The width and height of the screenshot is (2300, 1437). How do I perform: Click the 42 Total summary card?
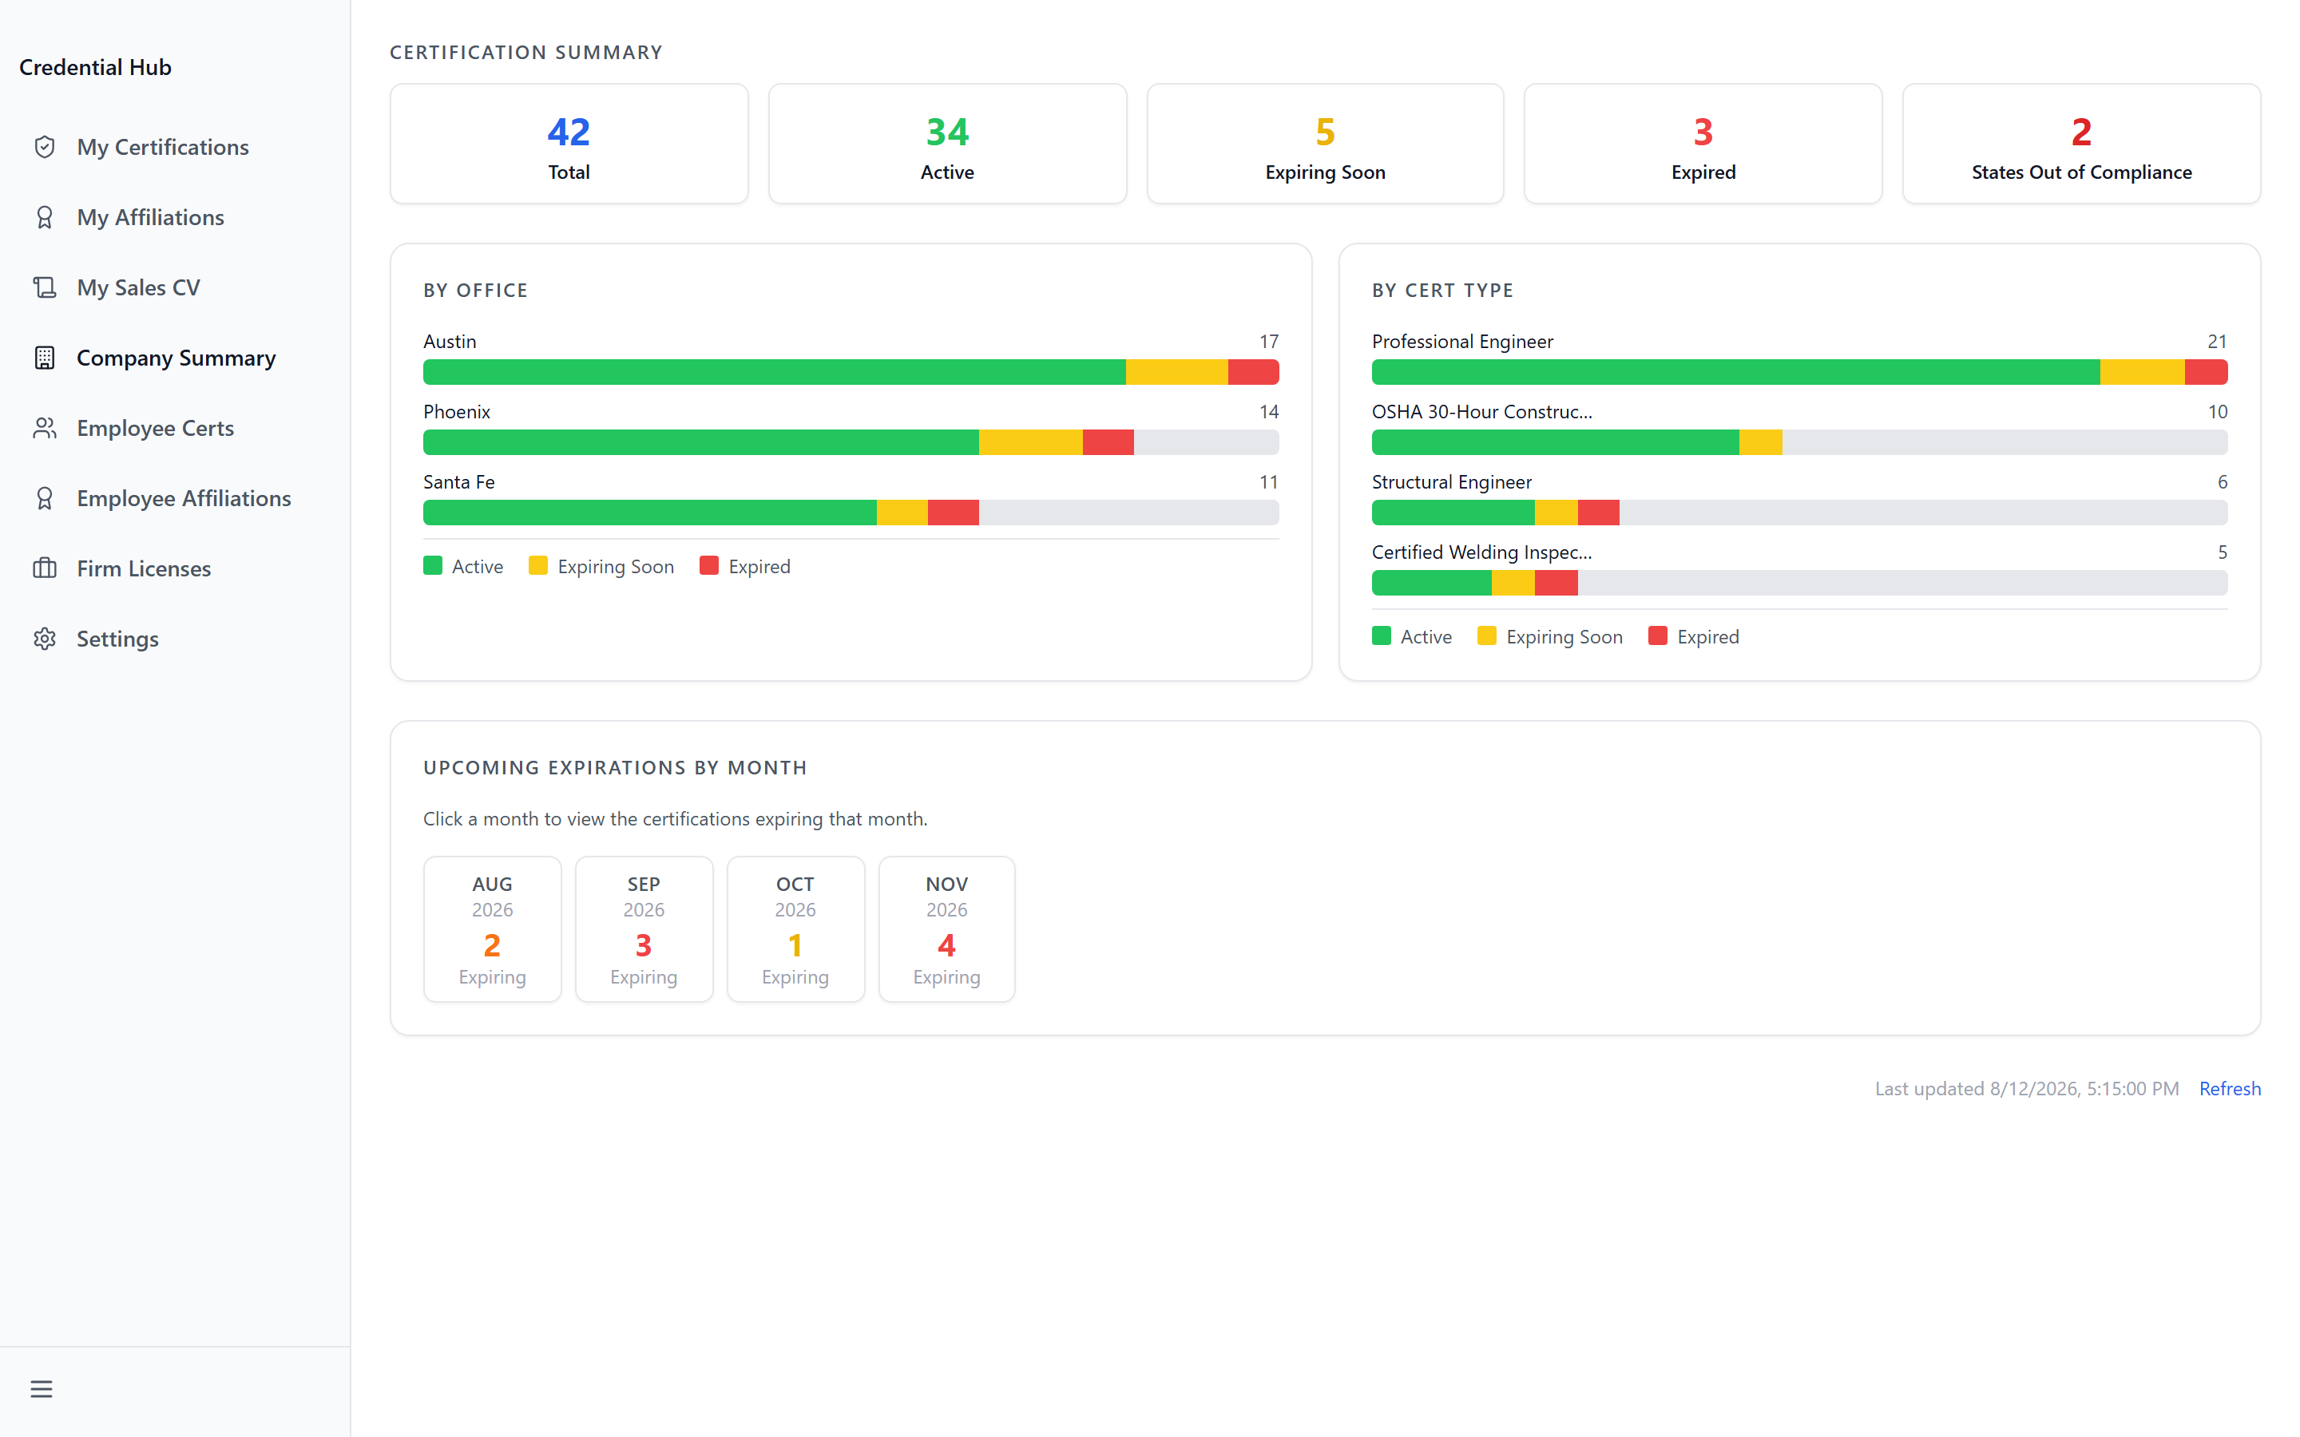point(569,144)
